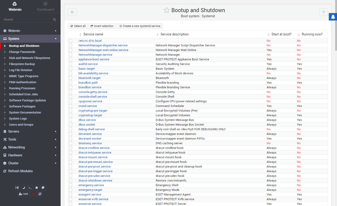Check the auditd.service checkbox
Image resolution: width=337 pixels, height=206 pixels.
point(70,64)
